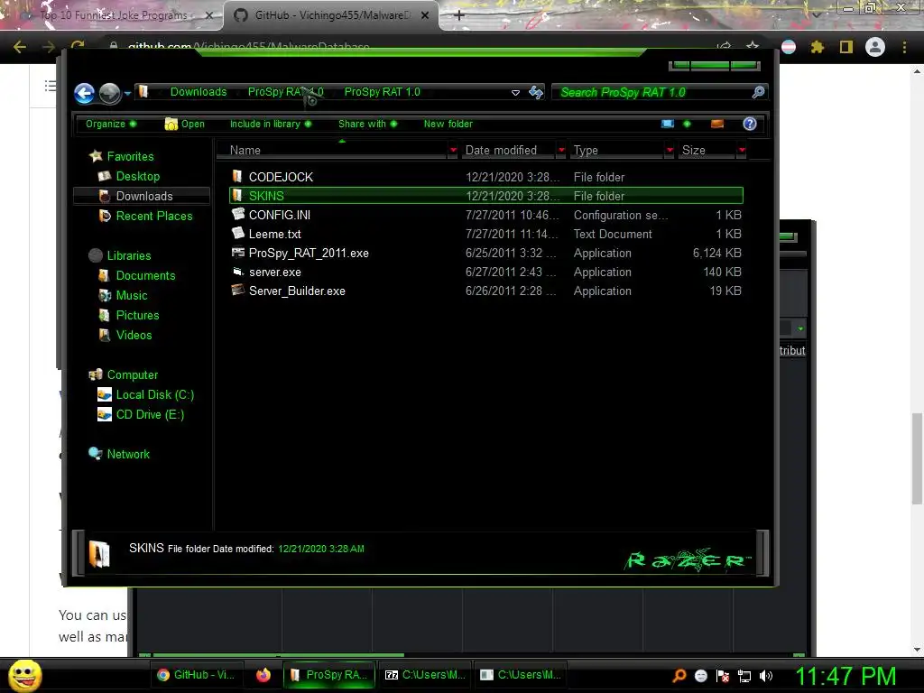Create a New folder

(448, 124)
